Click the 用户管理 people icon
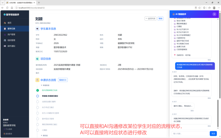 [5, 34]
